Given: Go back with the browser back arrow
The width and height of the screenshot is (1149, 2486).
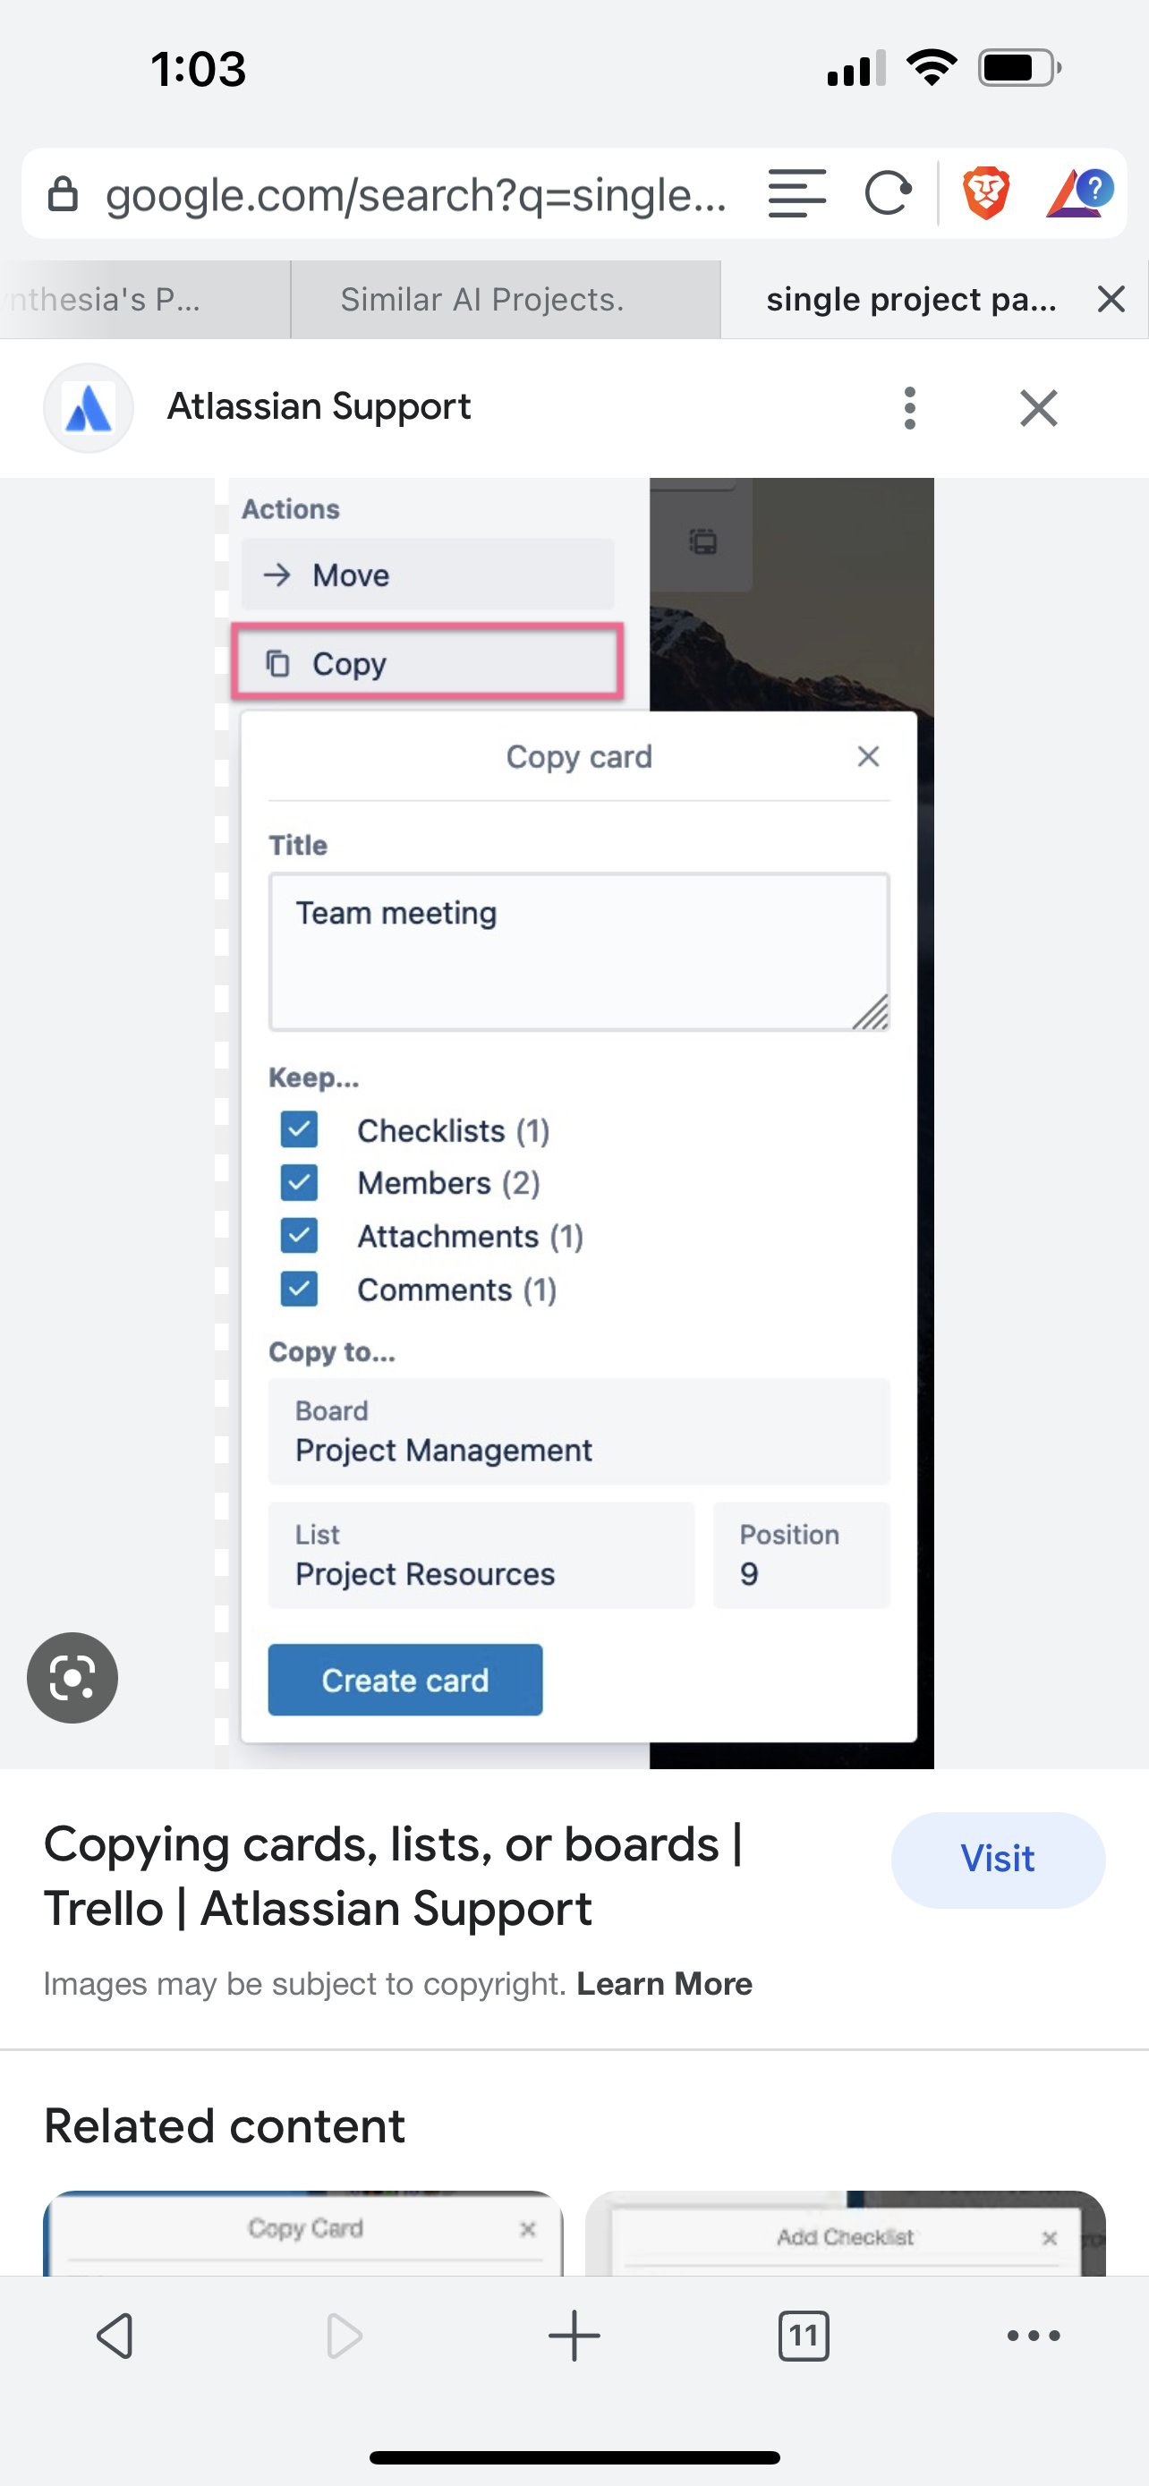Looking at the screenshot, I should (115, 2336).
